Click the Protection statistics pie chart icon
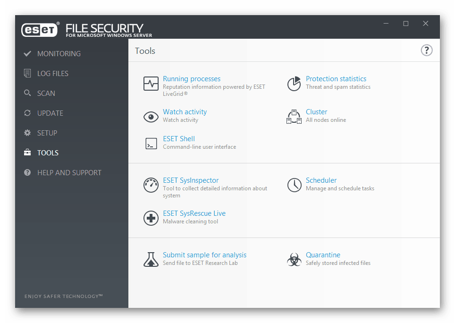 point(294,84)
